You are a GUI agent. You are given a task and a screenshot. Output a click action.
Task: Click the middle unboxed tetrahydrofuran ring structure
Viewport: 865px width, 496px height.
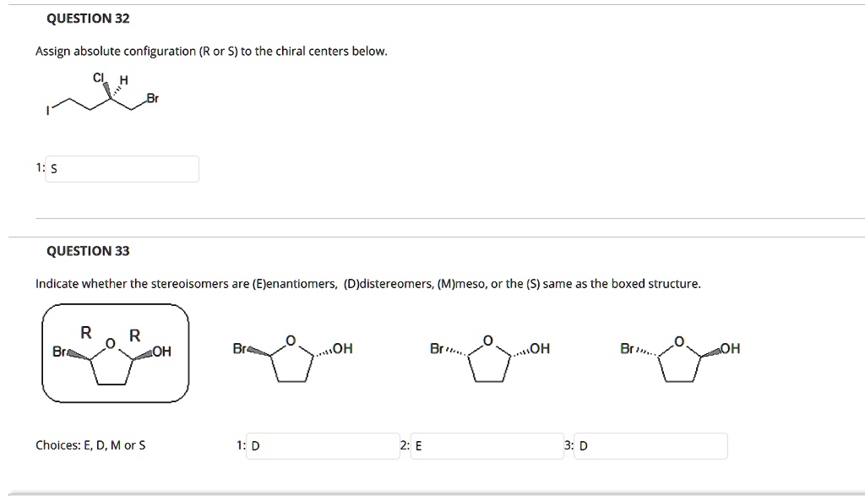(x=490, y=360)
